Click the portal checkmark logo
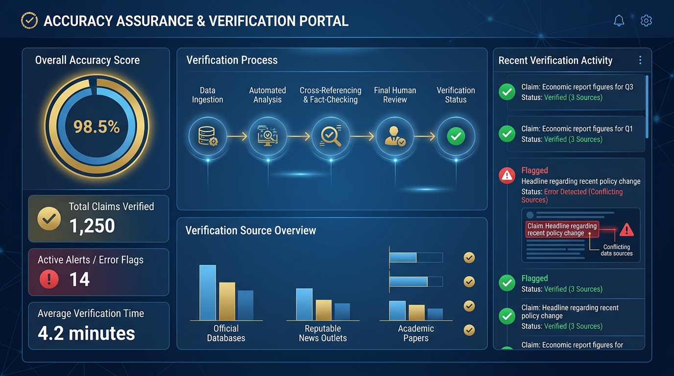 [x=29, y=21]
